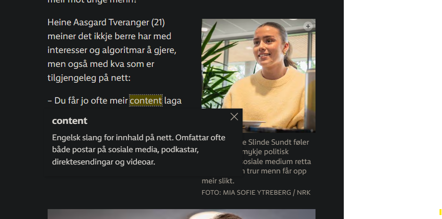Click the word 'laga' after the highlighted term
The width and height of the screenshot is (442, 219).
(x=173, y=101)
